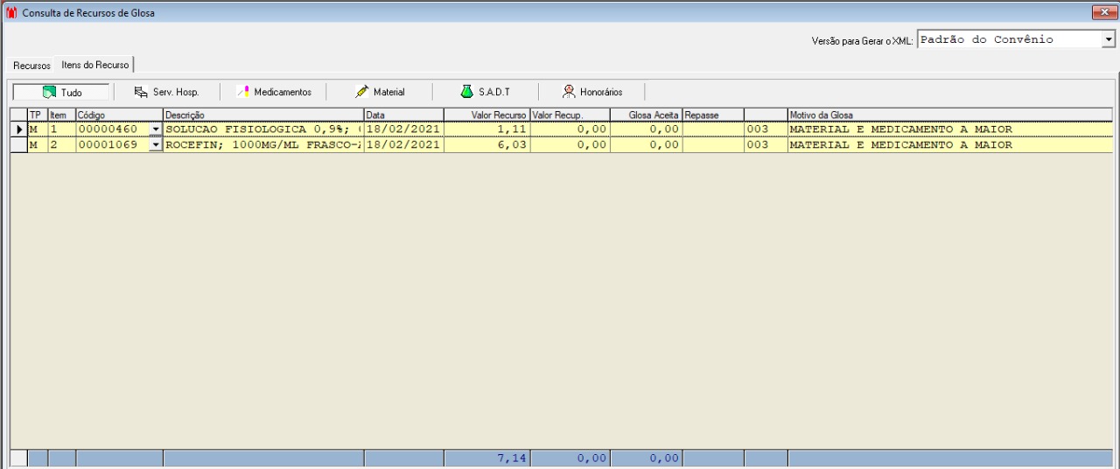The image size is (1120, 469).
Task: Close the Consulta de Recursos de Glosa window
Action: [1103, 12]
